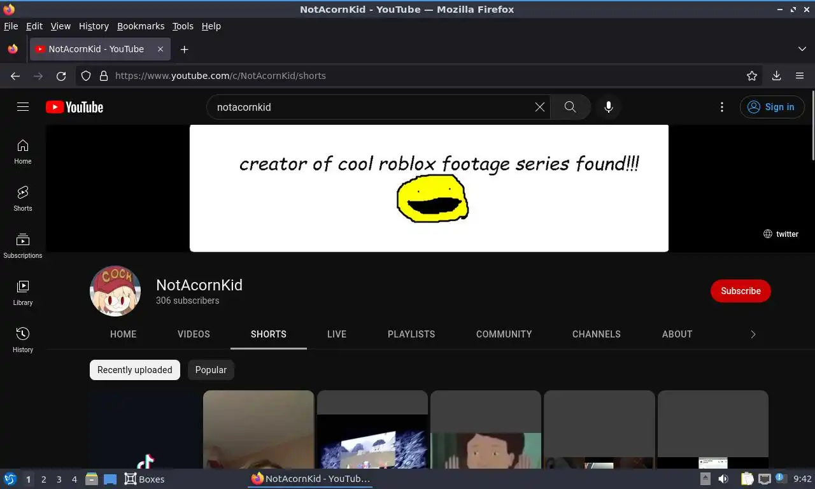
Task: Click the channel banner image
Action: pyautogui.click(x=429, y=188)
